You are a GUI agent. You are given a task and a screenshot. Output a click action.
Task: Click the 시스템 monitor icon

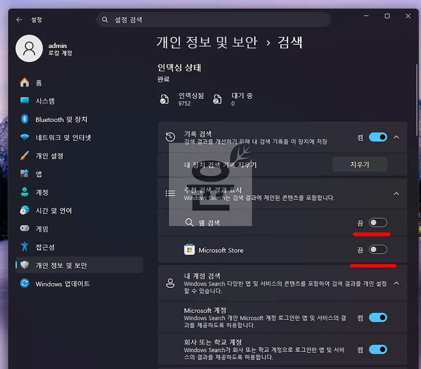tap(25, 101)
